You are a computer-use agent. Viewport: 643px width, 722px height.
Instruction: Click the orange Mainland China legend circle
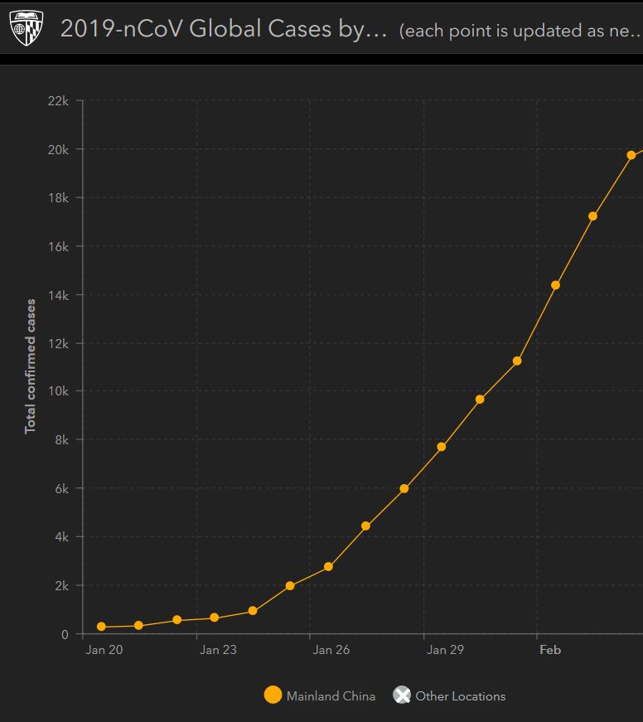point(273,695)
